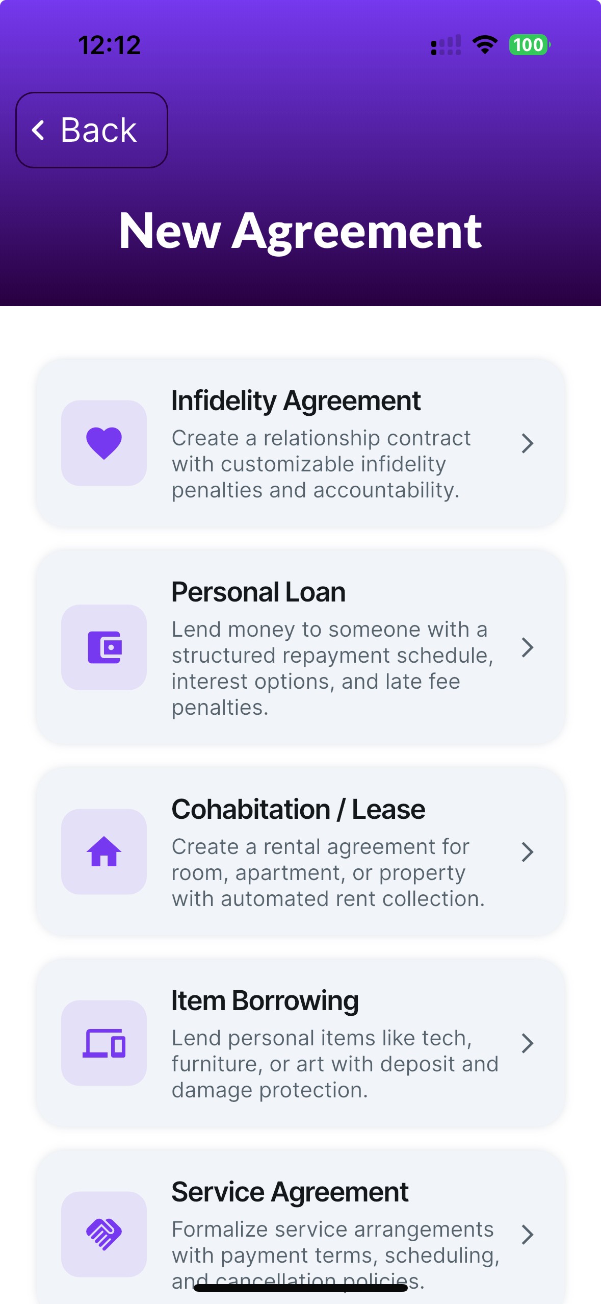Tap the devices icon for Item Borrowing
The width and height of the screenshot is (601, 1304).
click(x=104, y=1043)
